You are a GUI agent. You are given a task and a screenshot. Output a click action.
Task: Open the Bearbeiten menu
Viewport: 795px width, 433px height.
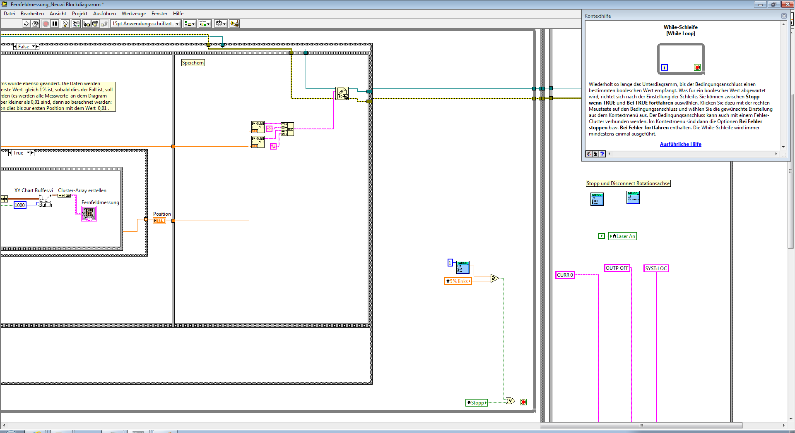pos(32,14)
